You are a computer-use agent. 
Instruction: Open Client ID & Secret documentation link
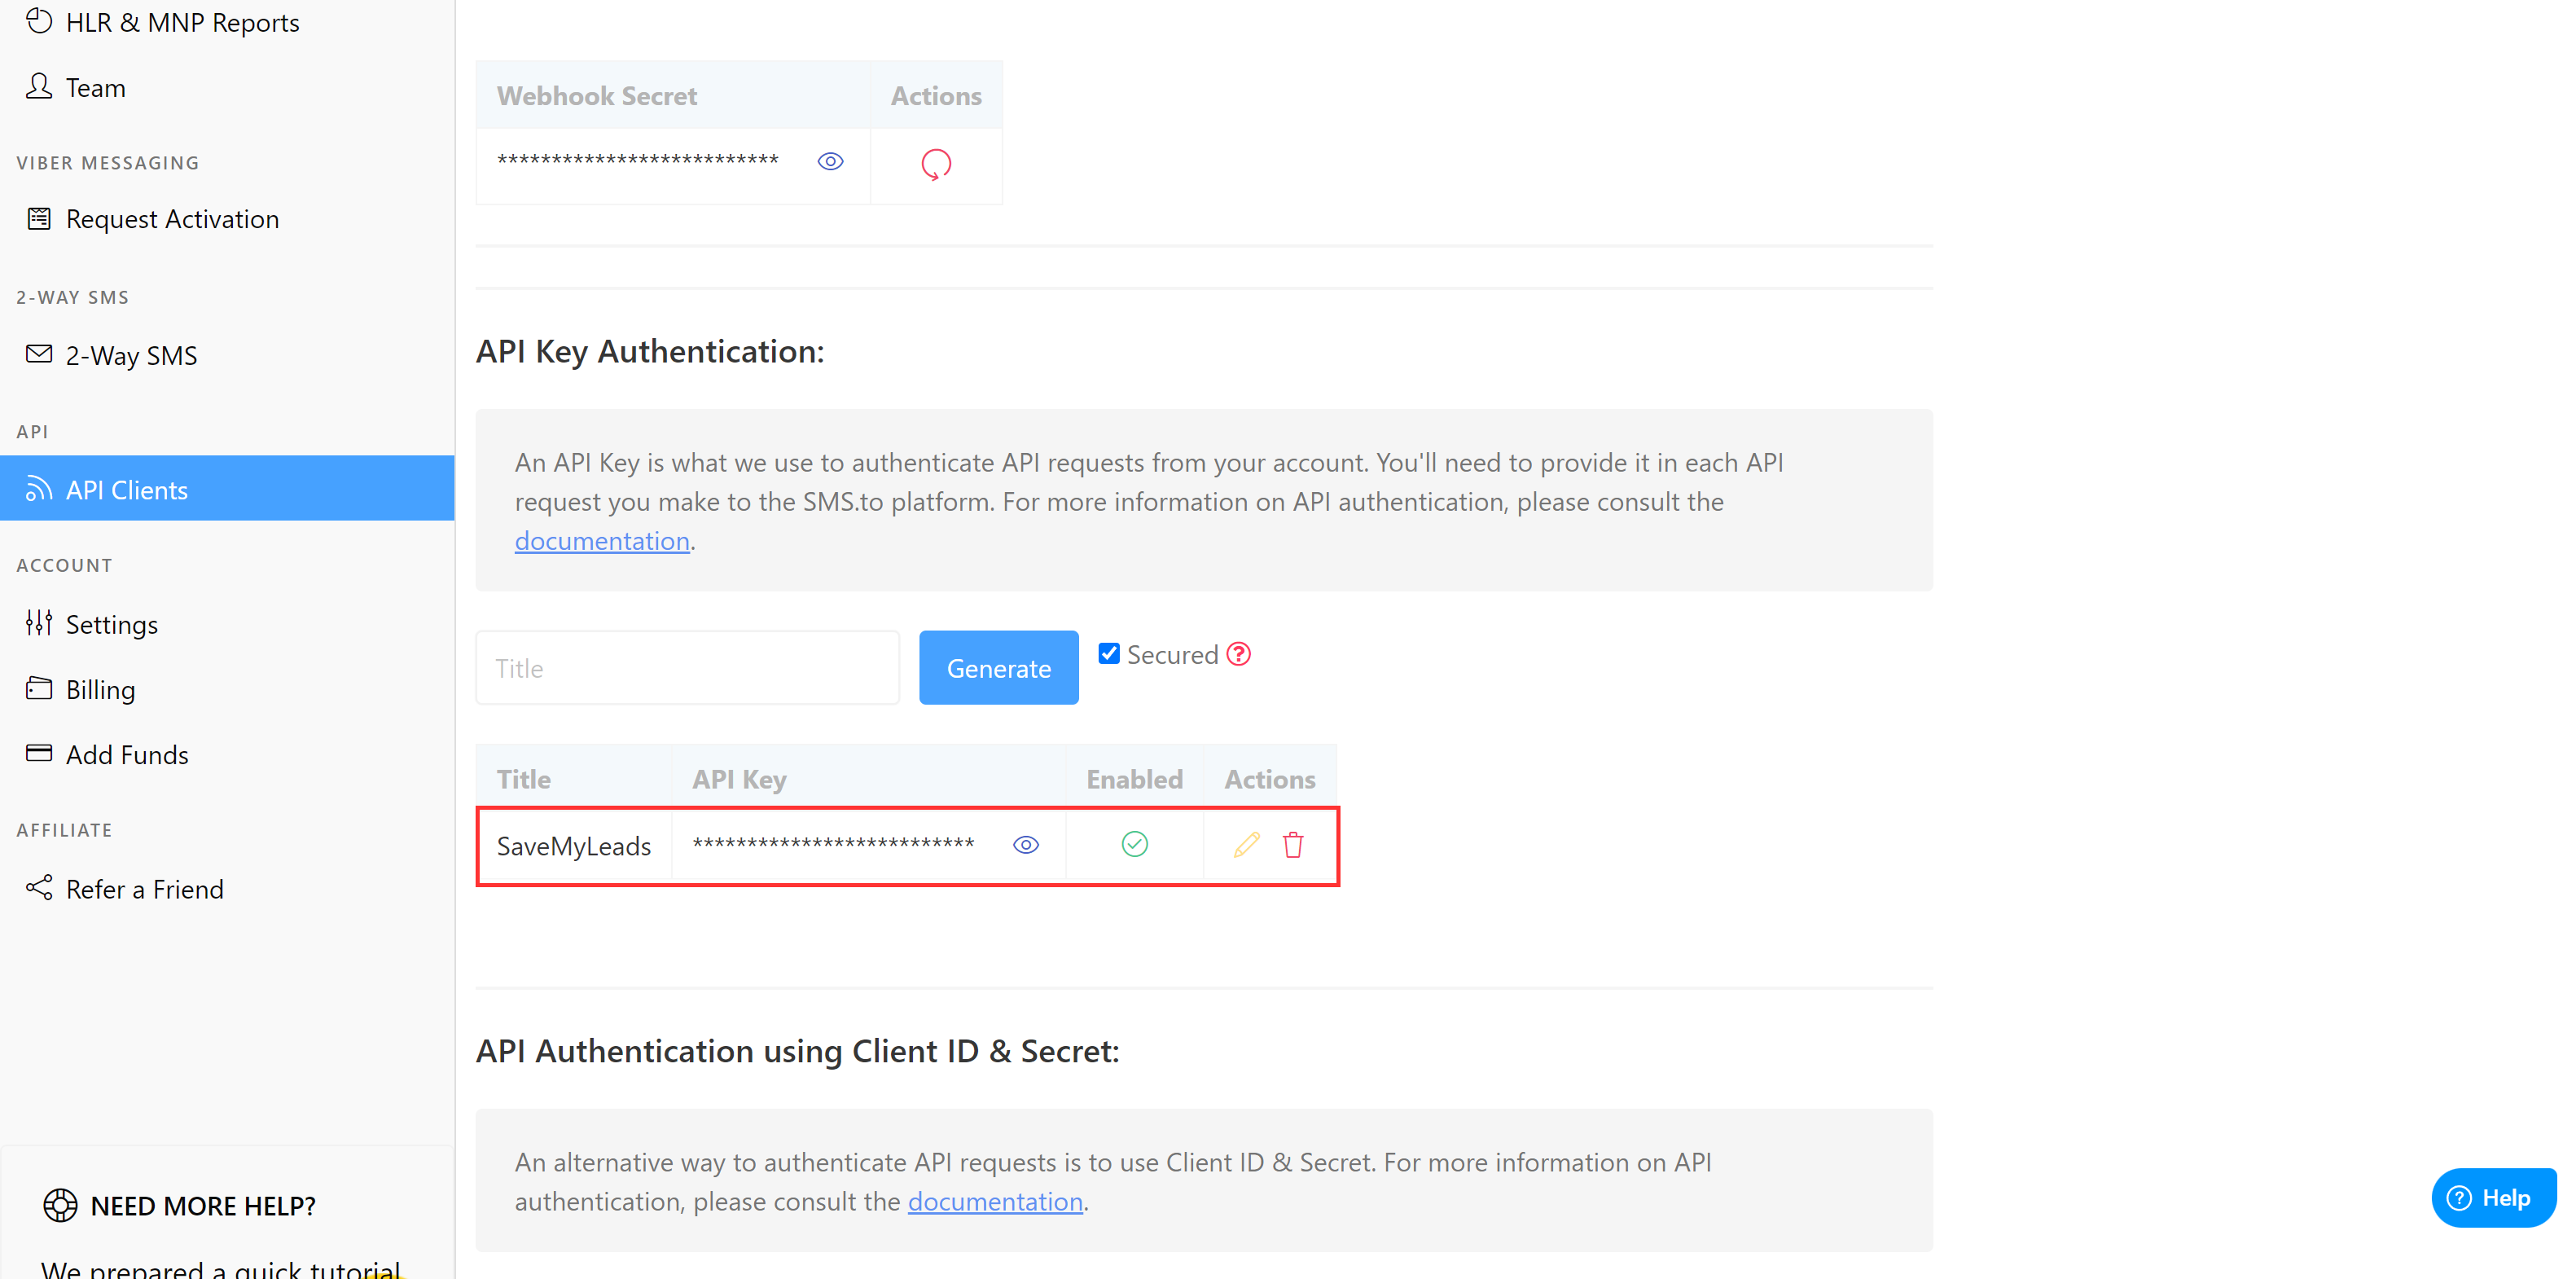(995, 1202)
